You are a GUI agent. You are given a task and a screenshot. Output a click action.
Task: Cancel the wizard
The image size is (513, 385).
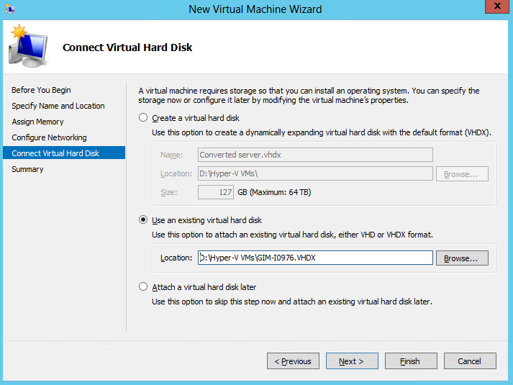(x=470, y=361)
